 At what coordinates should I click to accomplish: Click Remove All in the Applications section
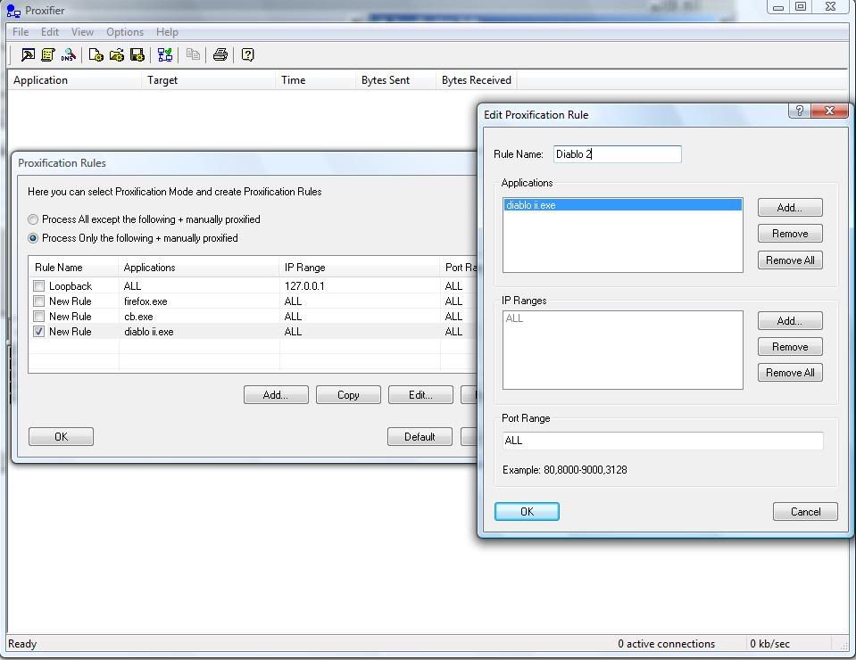790,260
